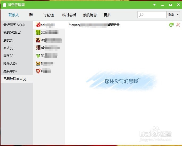
Task: Click red avatar of qqk contact
Action: point(38,25)
